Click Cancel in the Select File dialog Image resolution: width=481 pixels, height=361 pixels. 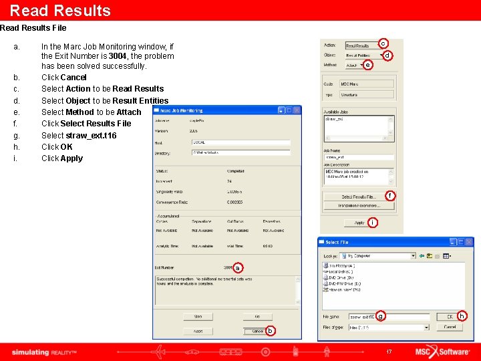point(450,327)
